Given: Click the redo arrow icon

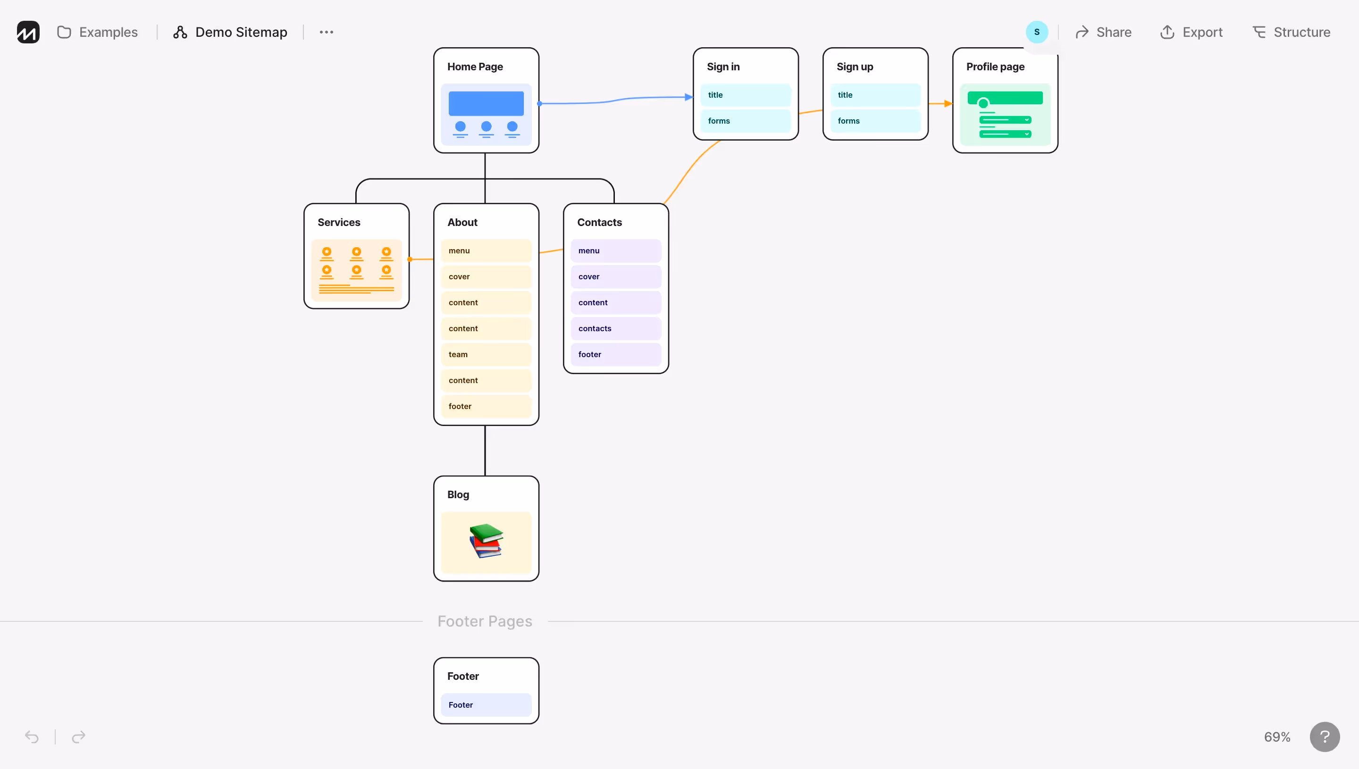Looking at the screenshot, I should [78, 737].
